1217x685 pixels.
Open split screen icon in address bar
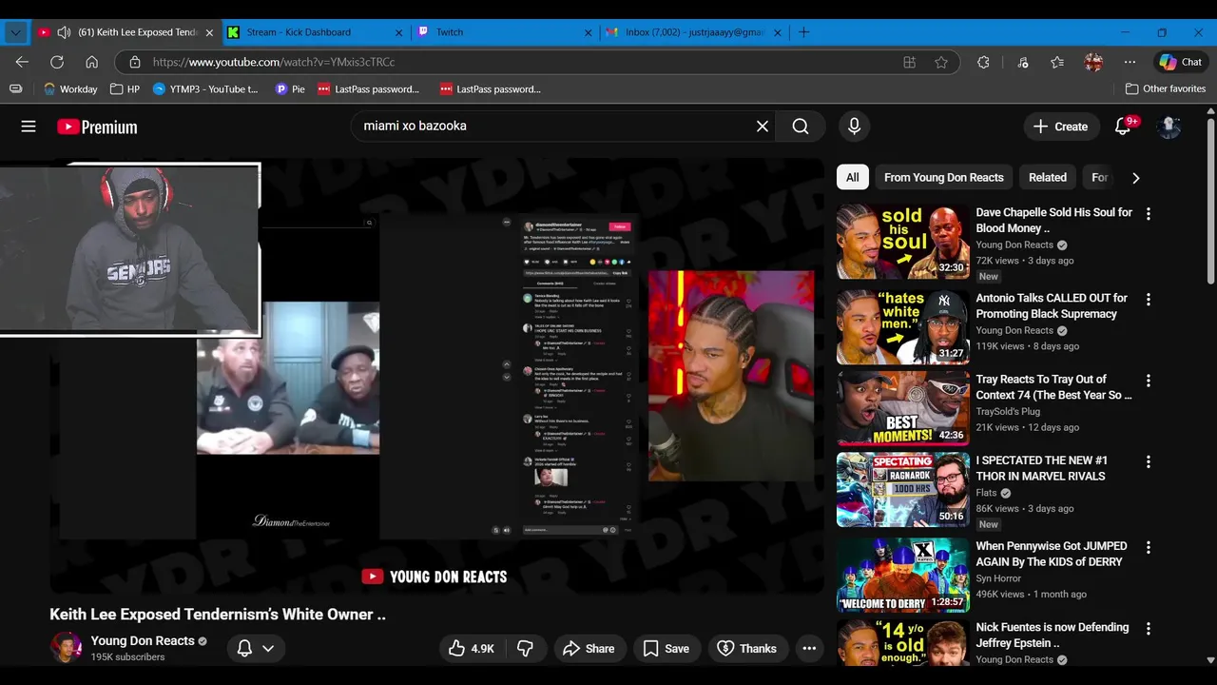tap(910, 62)
